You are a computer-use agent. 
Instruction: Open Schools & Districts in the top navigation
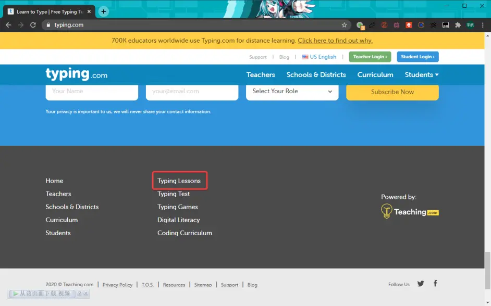point(316,75)
